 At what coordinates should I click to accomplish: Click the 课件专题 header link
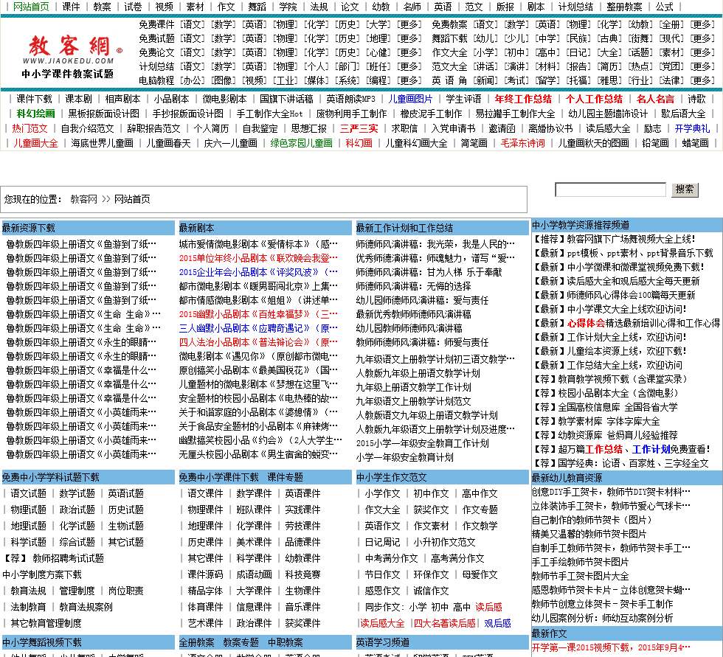tap(286, 477)
